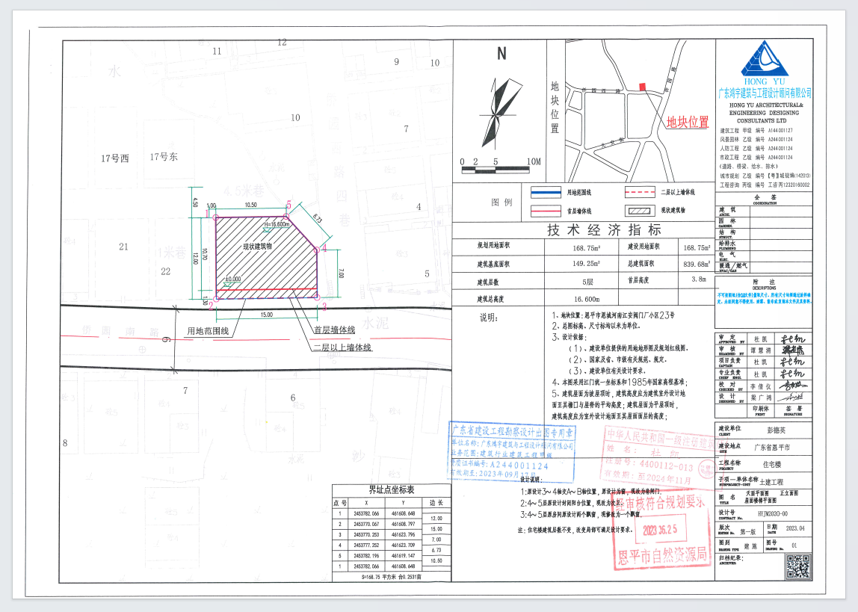
Task: Click the 建筑总高度 16.600m value
Action: coord(587,298)
